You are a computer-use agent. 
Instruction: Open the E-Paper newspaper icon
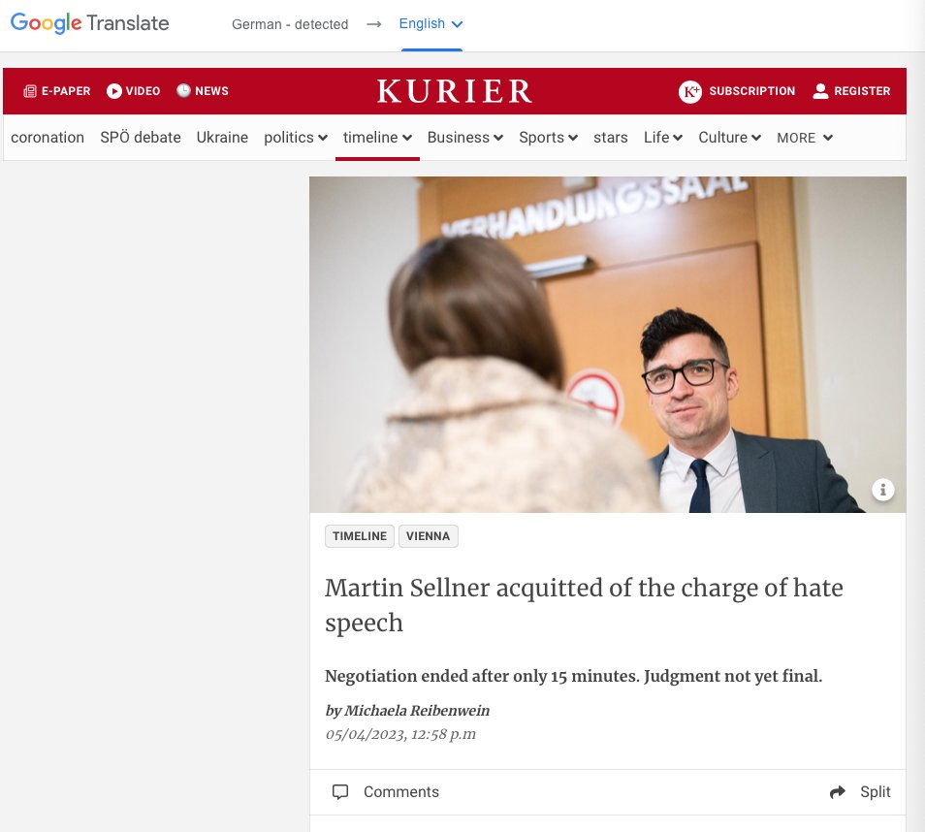point(29,91)
